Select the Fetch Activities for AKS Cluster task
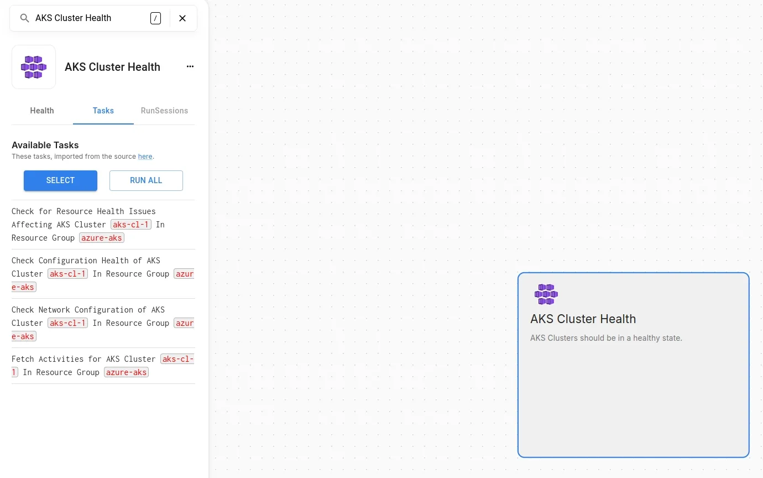Screen dimensions: 763x478 tap(83, 359)
